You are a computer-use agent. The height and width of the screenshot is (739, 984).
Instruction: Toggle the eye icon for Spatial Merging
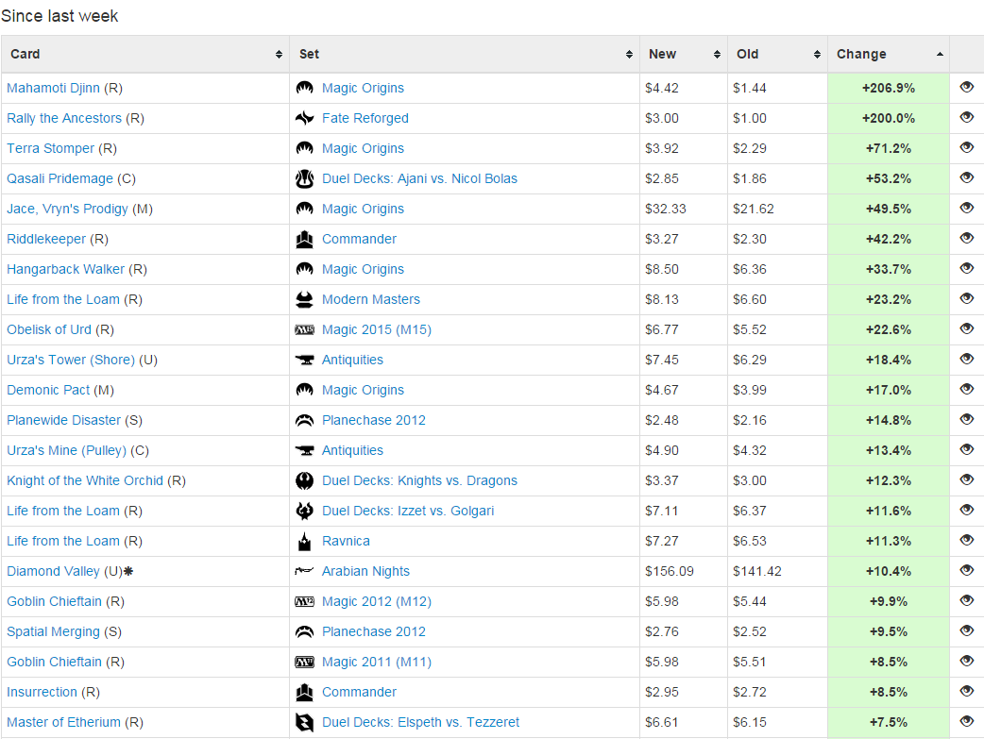tap(966, 630)
